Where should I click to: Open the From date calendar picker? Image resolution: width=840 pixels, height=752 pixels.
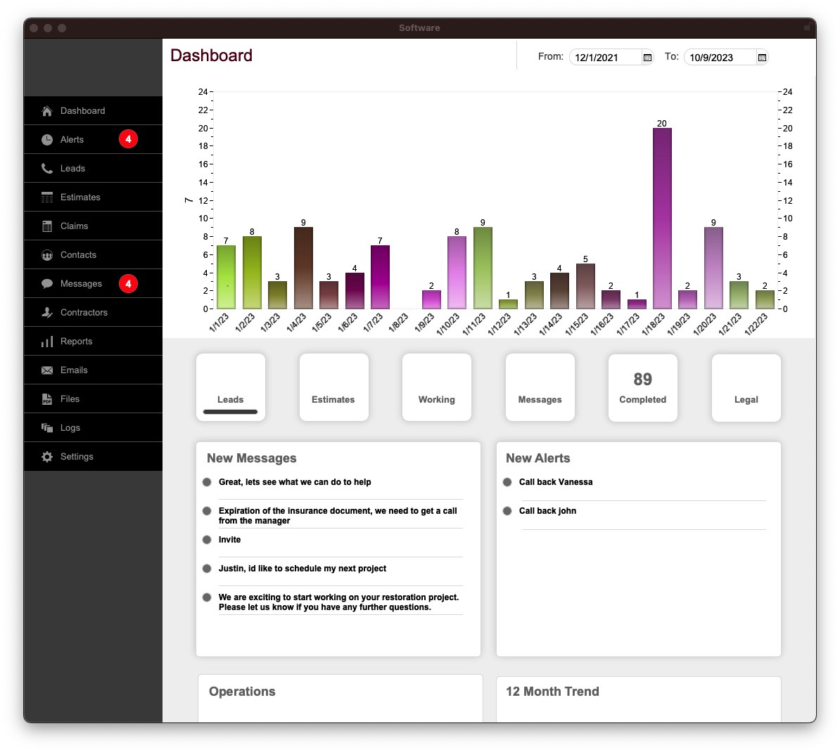[x=647, y=58]
